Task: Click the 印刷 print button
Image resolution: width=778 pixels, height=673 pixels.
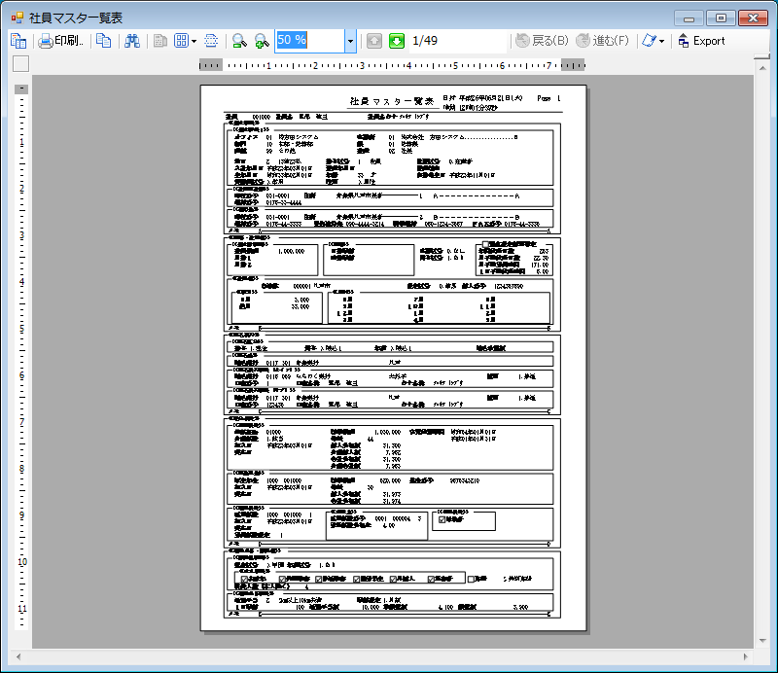Action: point(60,41)
